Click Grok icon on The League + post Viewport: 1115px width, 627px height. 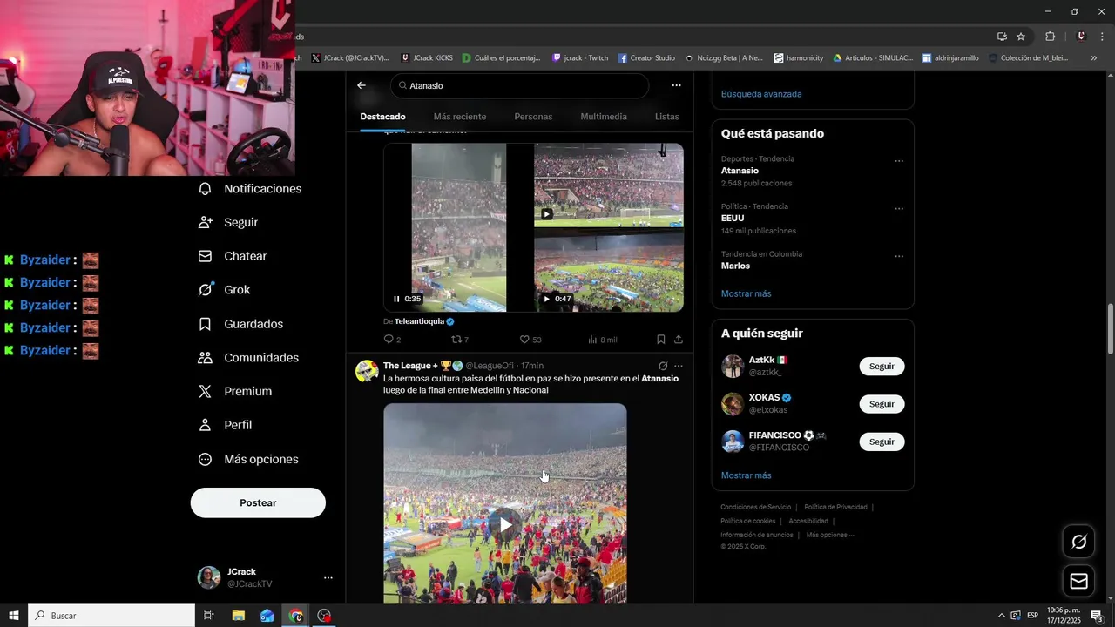[x=663, y=366]
